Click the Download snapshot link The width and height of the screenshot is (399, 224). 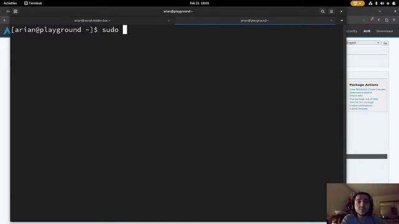click(x=360, y=93)
